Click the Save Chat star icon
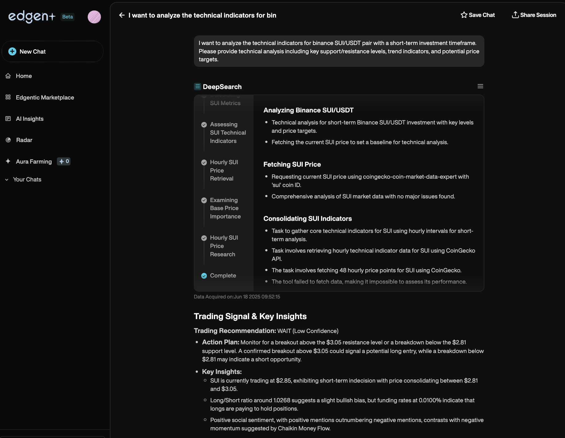The image size is (565, 438). pos(464,15)
